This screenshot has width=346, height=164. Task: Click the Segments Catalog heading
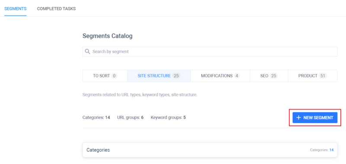point(107,36)
